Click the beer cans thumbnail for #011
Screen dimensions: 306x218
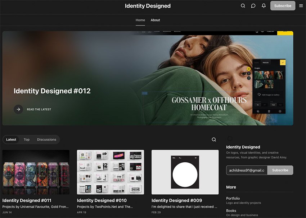click(36, 172)
